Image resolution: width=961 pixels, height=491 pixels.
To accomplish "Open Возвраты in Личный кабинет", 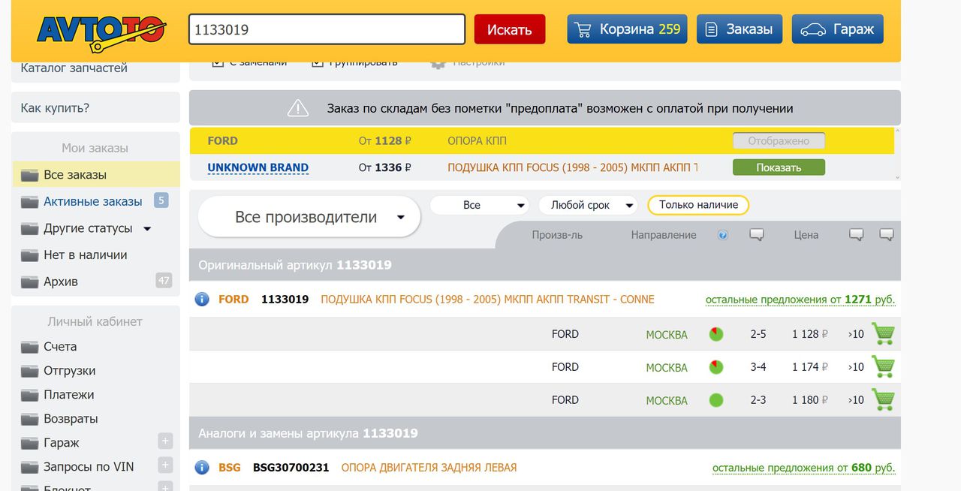I will 71,418.
